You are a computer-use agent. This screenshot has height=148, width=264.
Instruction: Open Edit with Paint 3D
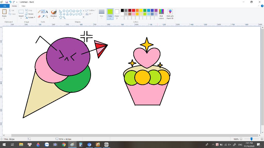click(170, 14)
